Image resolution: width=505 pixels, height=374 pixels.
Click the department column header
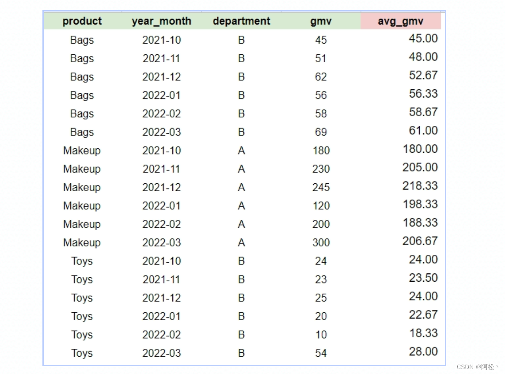click(241, 21)
